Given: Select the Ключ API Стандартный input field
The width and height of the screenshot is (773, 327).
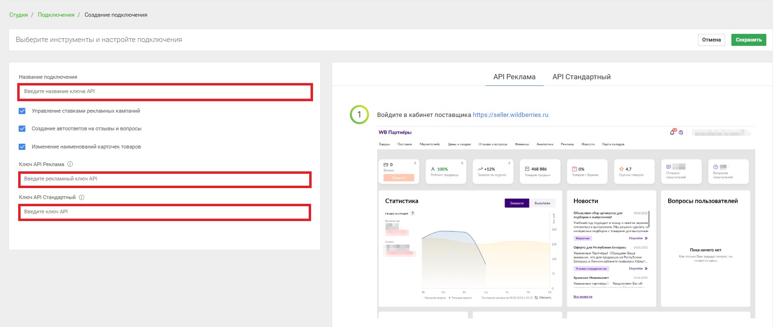Looking at the screenshot, I should pyautogui.click(x=165, y=212).
